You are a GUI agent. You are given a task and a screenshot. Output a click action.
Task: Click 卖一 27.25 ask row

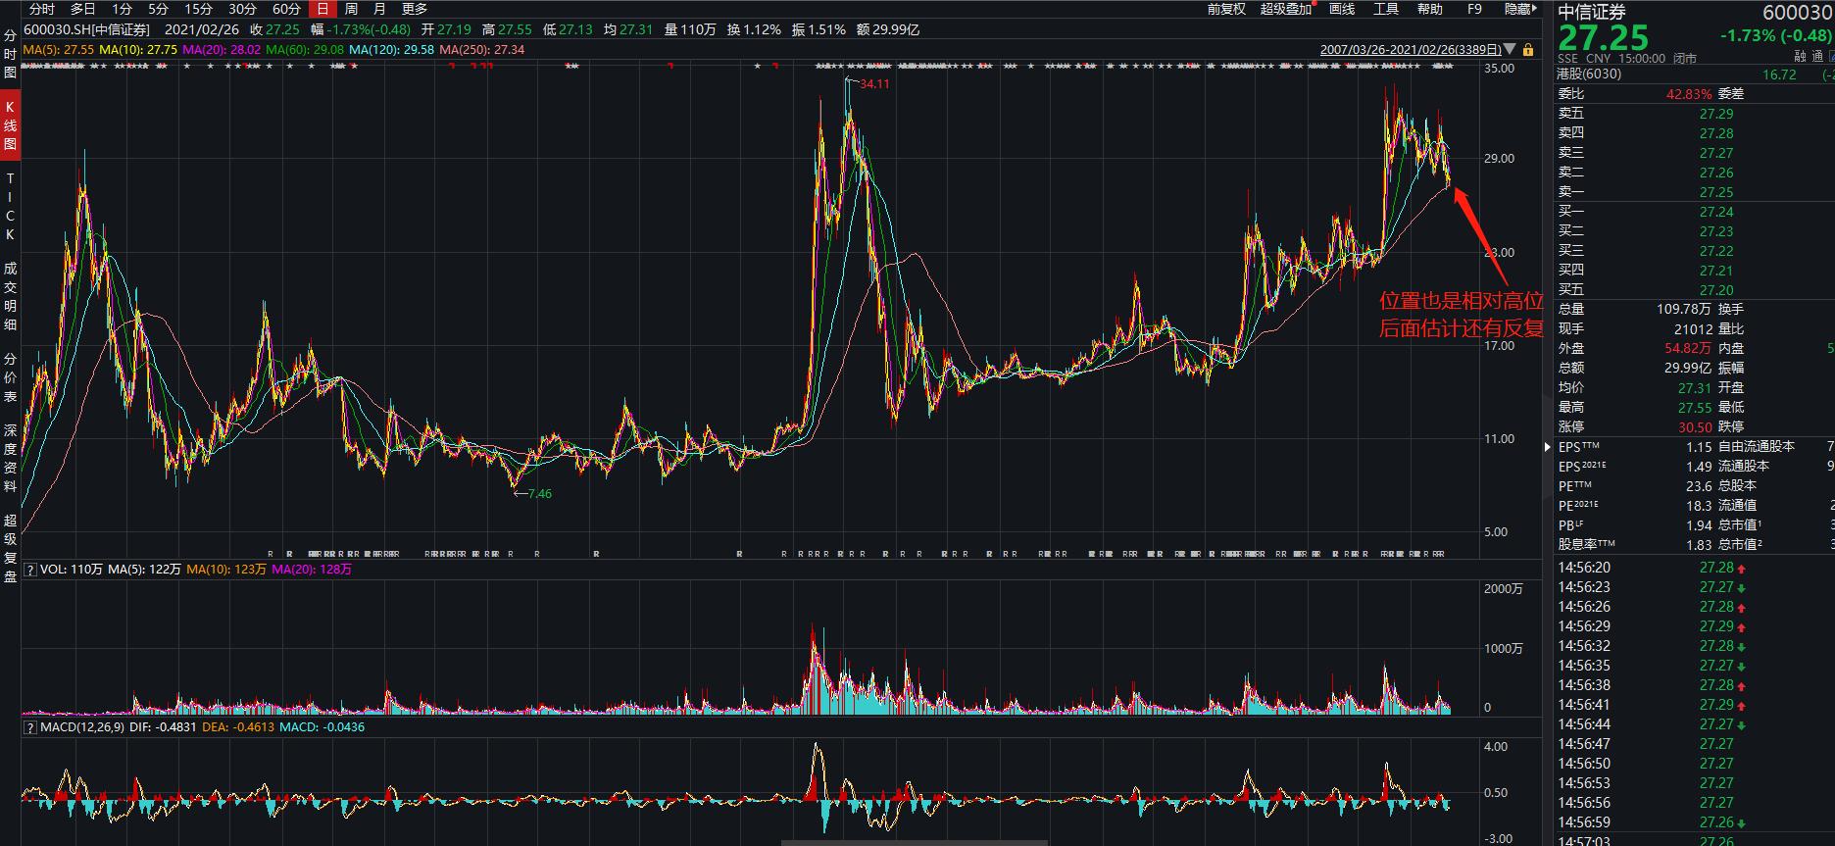tap(1694, 192)
